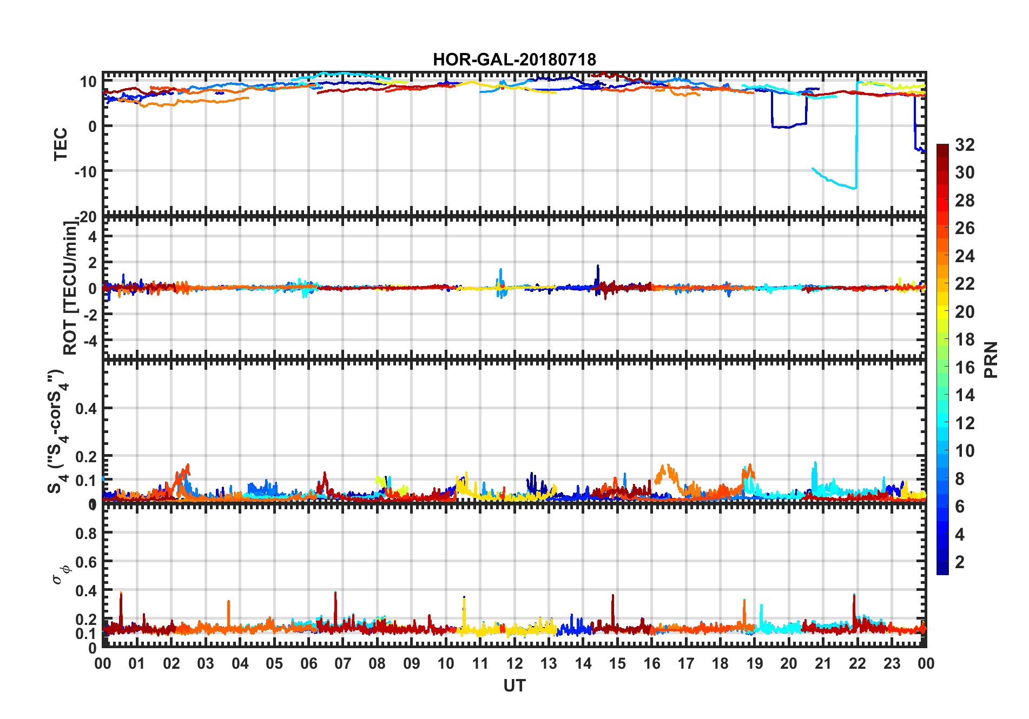
Task: Click the sigma phi axis label
Action: pyautogui.click(x=61, y=575)
